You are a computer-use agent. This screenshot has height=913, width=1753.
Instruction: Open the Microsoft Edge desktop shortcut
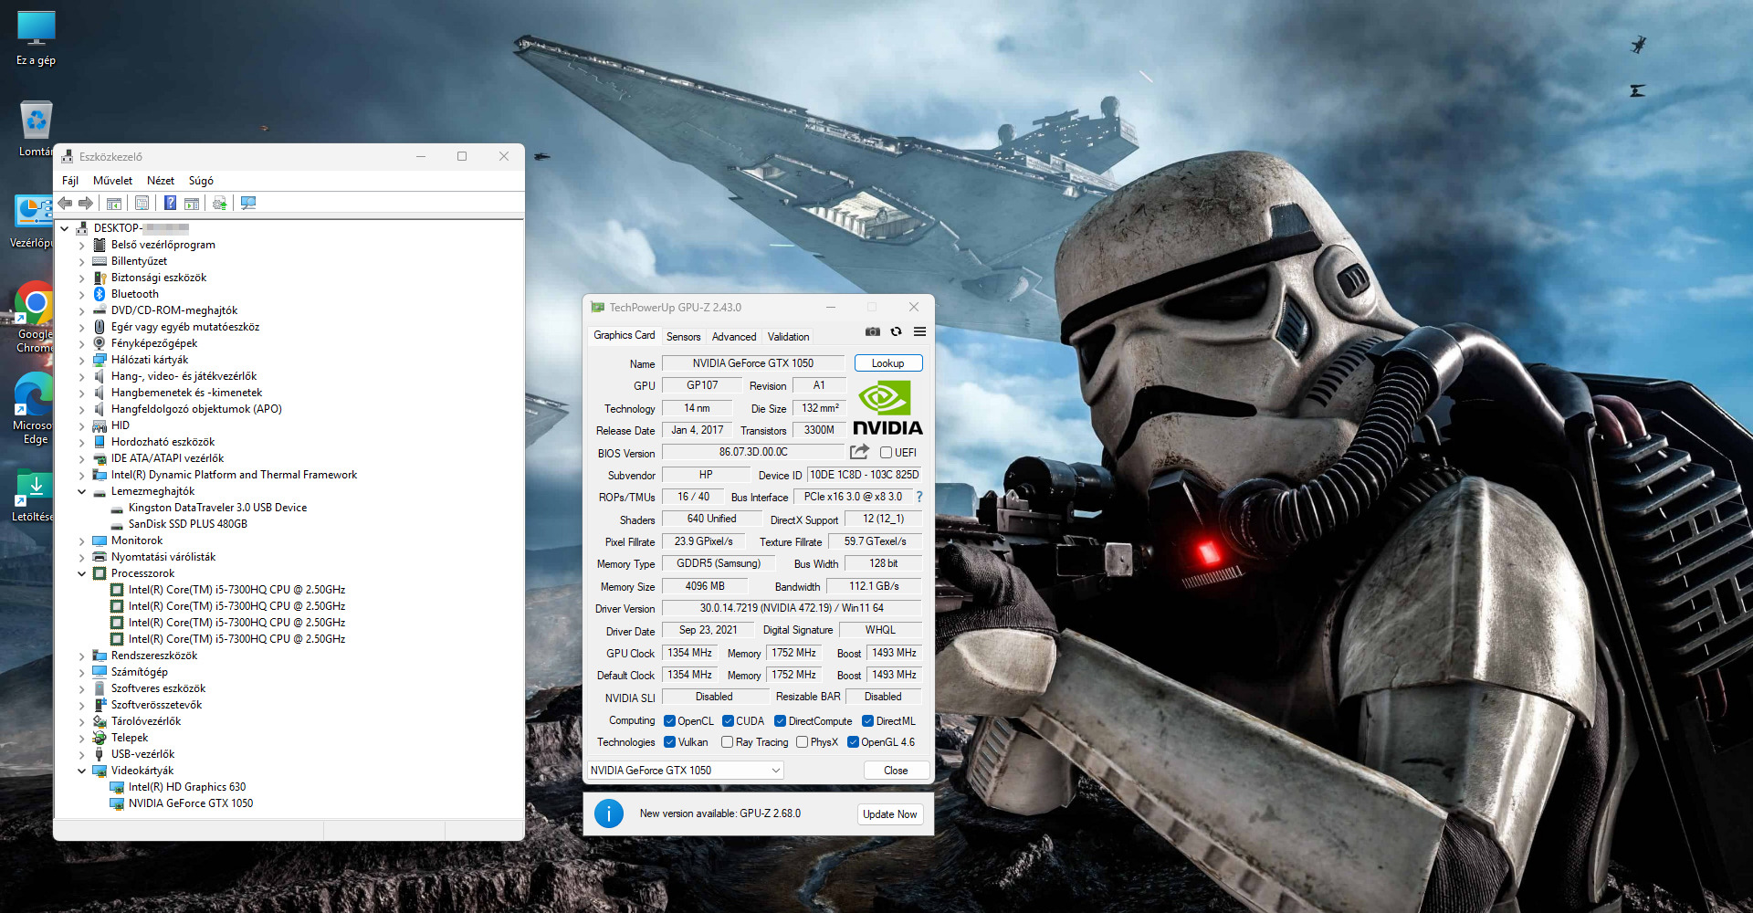35,408
